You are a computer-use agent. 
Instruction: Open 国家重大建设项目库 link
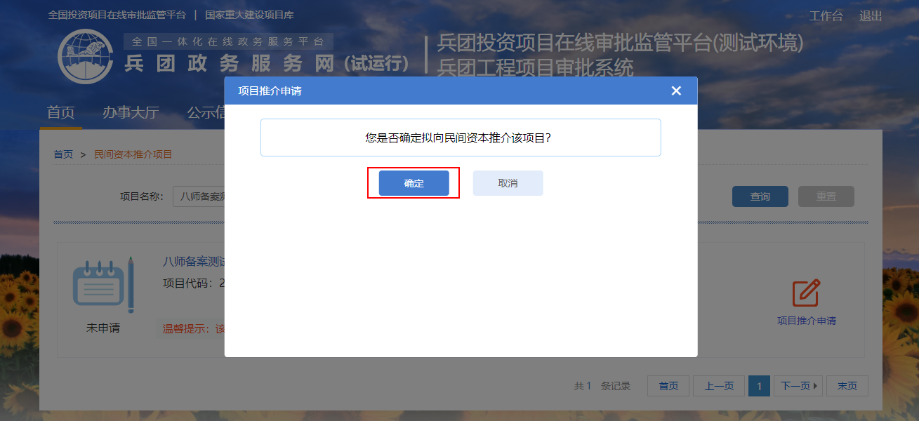click(x=249, y=15)
